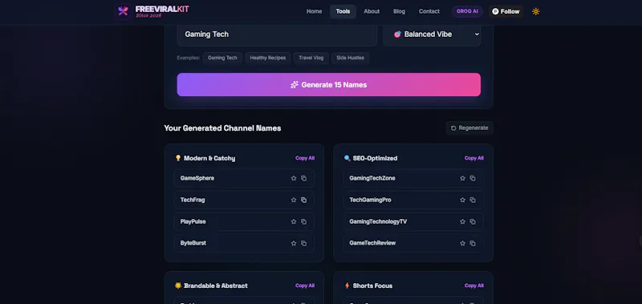This screenshot has height=304, width=642.
Task: Click the GamingTechZone name text
Action: point(372,178)
